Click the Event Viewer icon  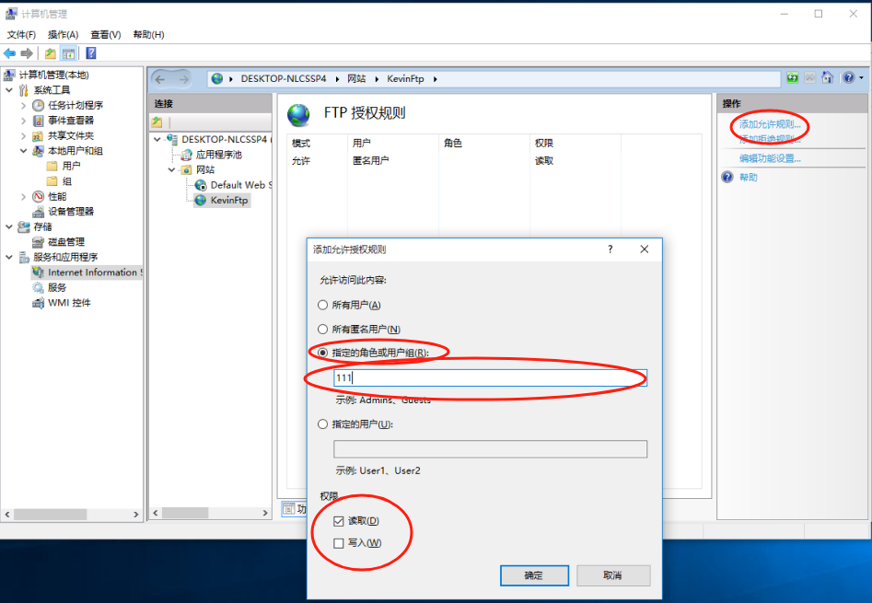point(39,120)
